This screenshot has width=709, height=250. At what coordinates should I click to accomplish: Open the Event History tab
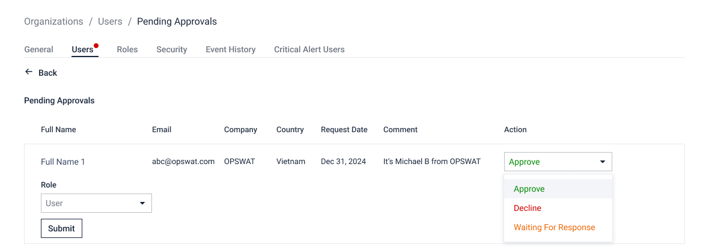coord(231,50)
